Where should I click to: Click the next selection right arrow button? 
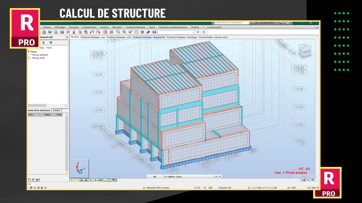click(204, 32)
